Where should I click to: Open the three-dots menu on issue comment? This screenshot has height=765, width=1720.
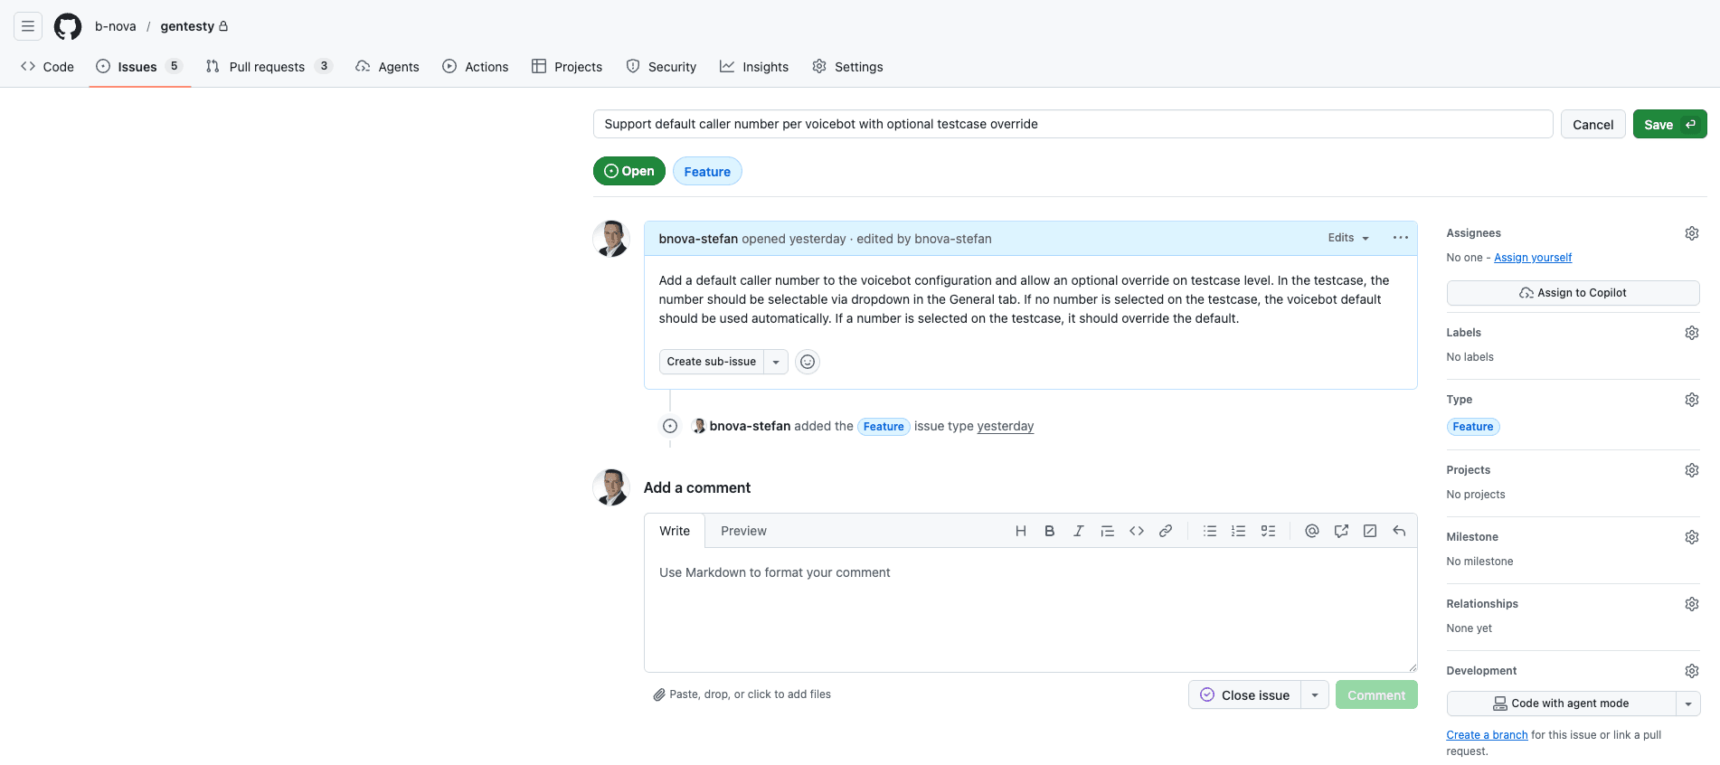point(1401,238)
